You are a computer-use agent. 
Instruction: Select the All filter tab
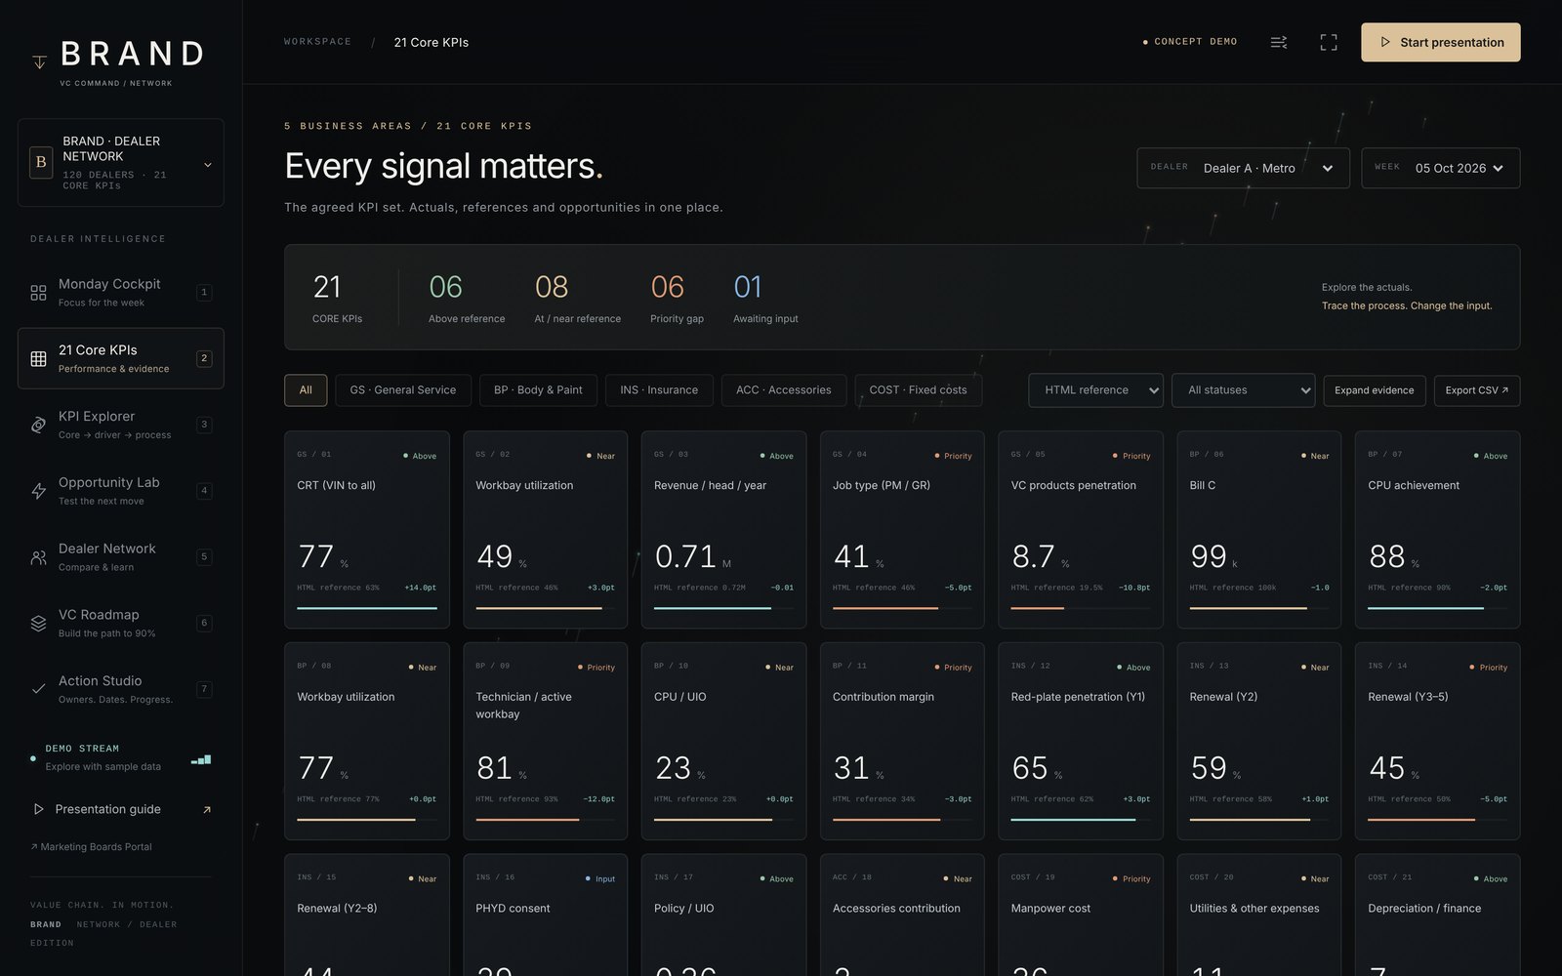[306, 390]
